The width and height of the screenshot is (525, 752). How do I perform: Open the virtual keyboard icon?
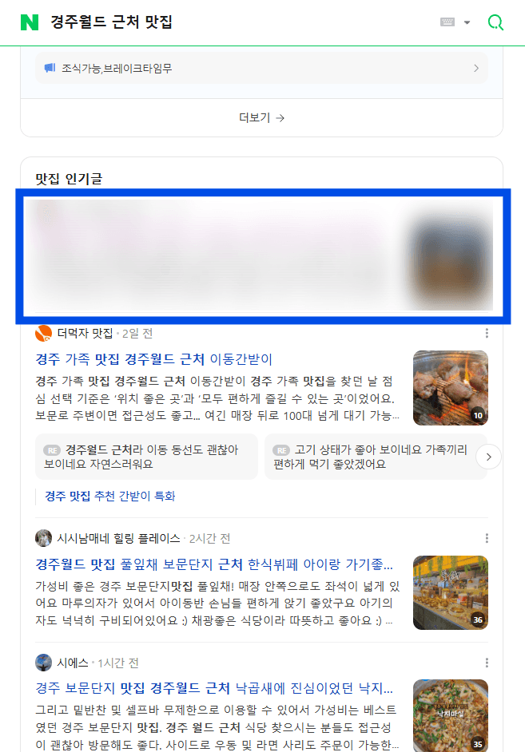pos(447,22)
